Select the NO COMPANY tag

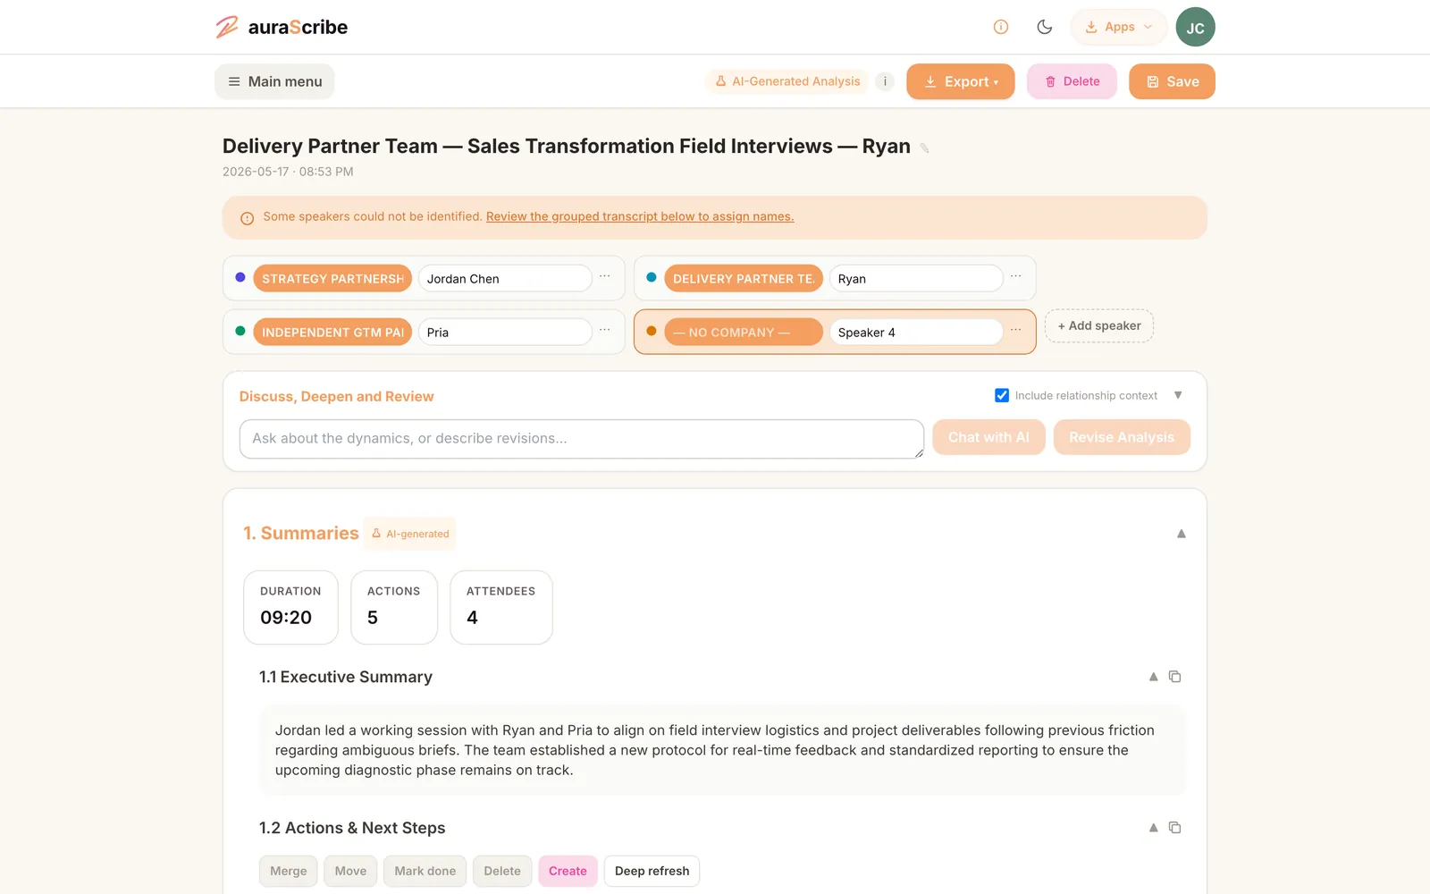744,332
